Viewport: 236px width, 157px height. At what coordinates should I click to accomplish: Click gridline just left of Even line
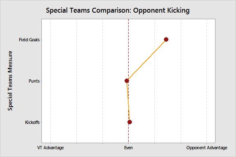103,81
